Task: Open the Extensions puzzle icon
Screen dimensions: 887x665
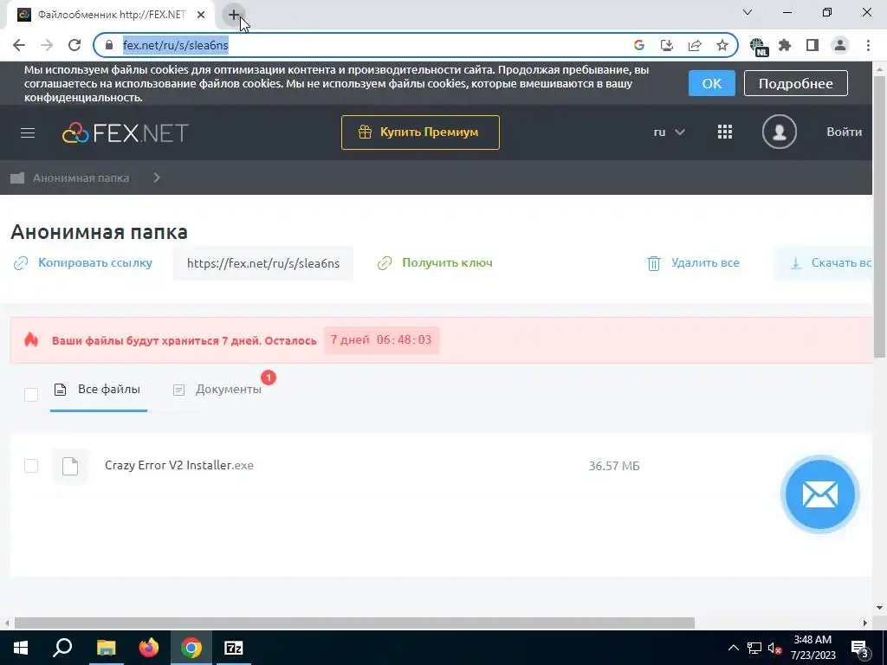Action: [x=785, y=45]
